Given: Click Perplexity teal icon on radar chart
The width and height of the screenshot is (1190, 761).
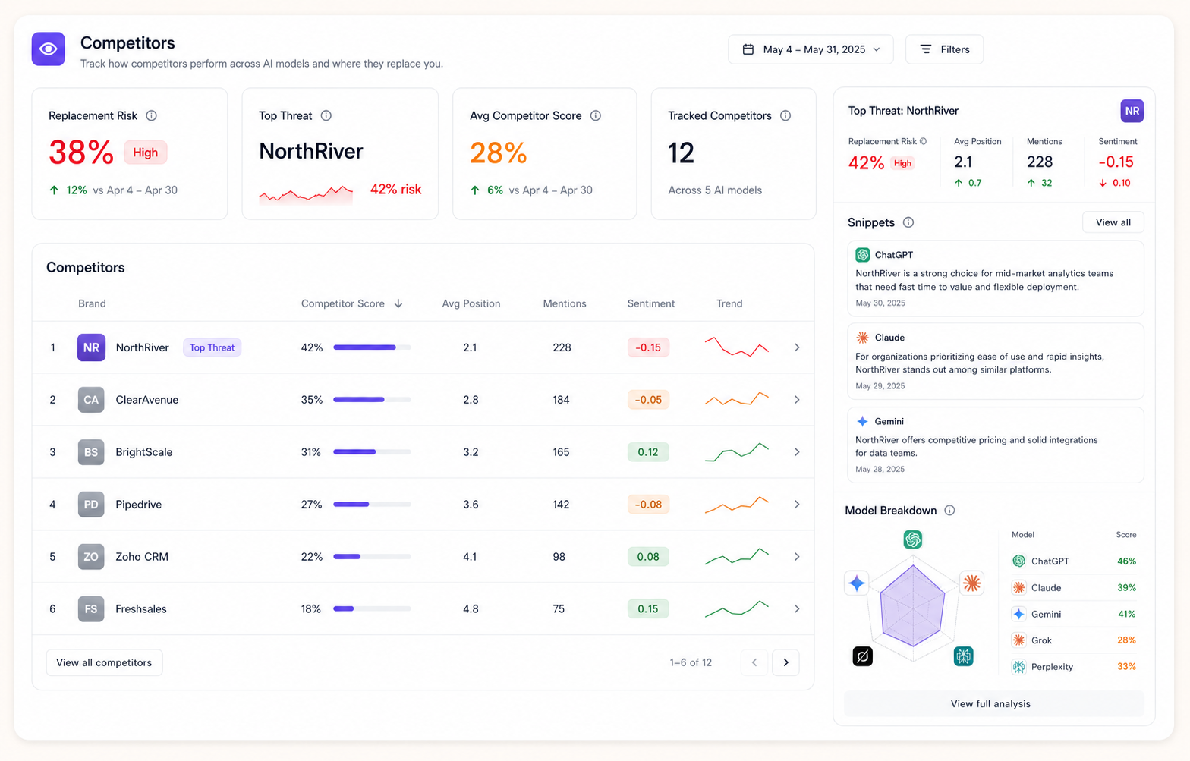Looking at the screenshot, I should point(964,656).
